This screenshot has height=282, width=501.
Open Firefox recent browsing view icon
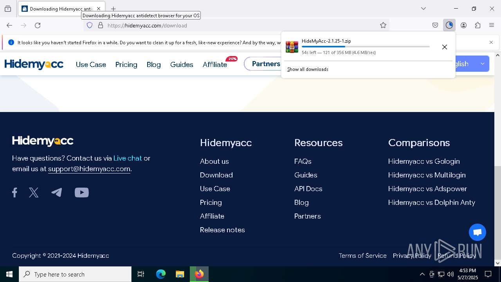click(x=8, y=9)
